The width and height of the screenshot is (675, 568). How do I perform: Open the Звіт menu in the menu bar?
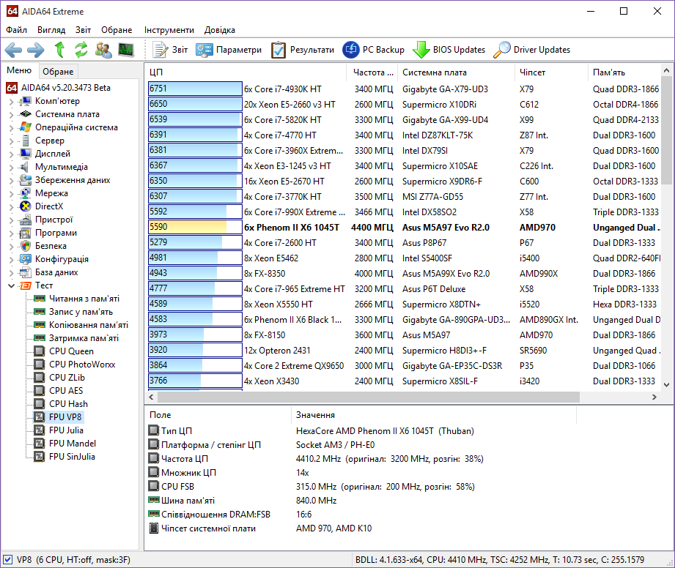(83, 30)
